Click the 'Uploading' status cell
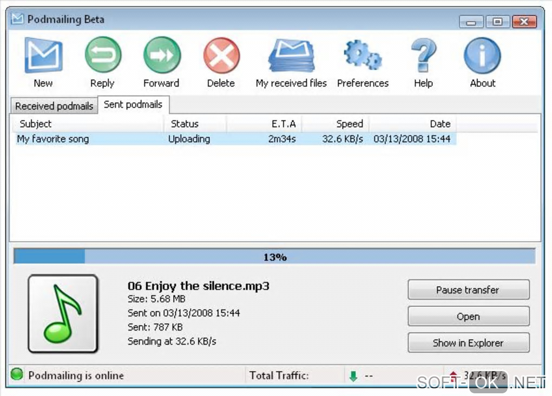Viewport: 552px width, 396px height. point(189,139)
